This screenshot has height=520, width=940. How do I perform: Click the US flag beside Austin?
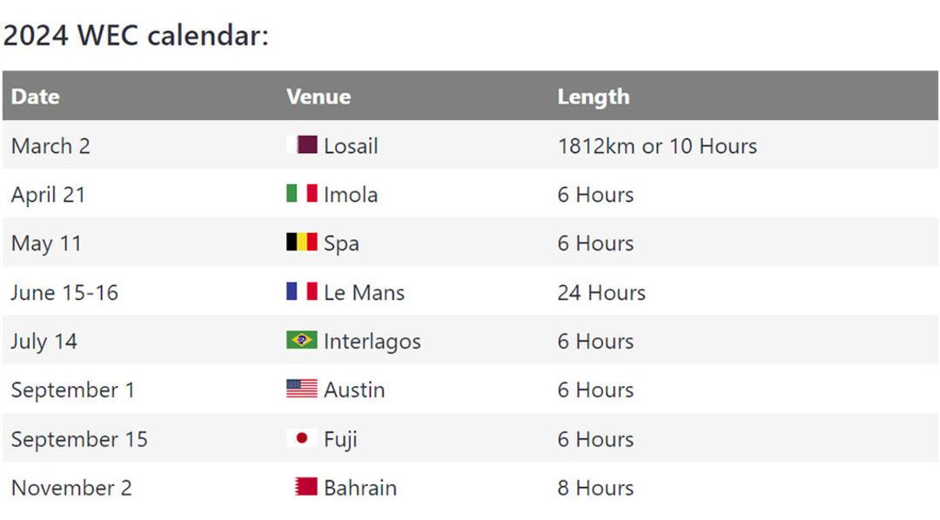coord(302,388)
